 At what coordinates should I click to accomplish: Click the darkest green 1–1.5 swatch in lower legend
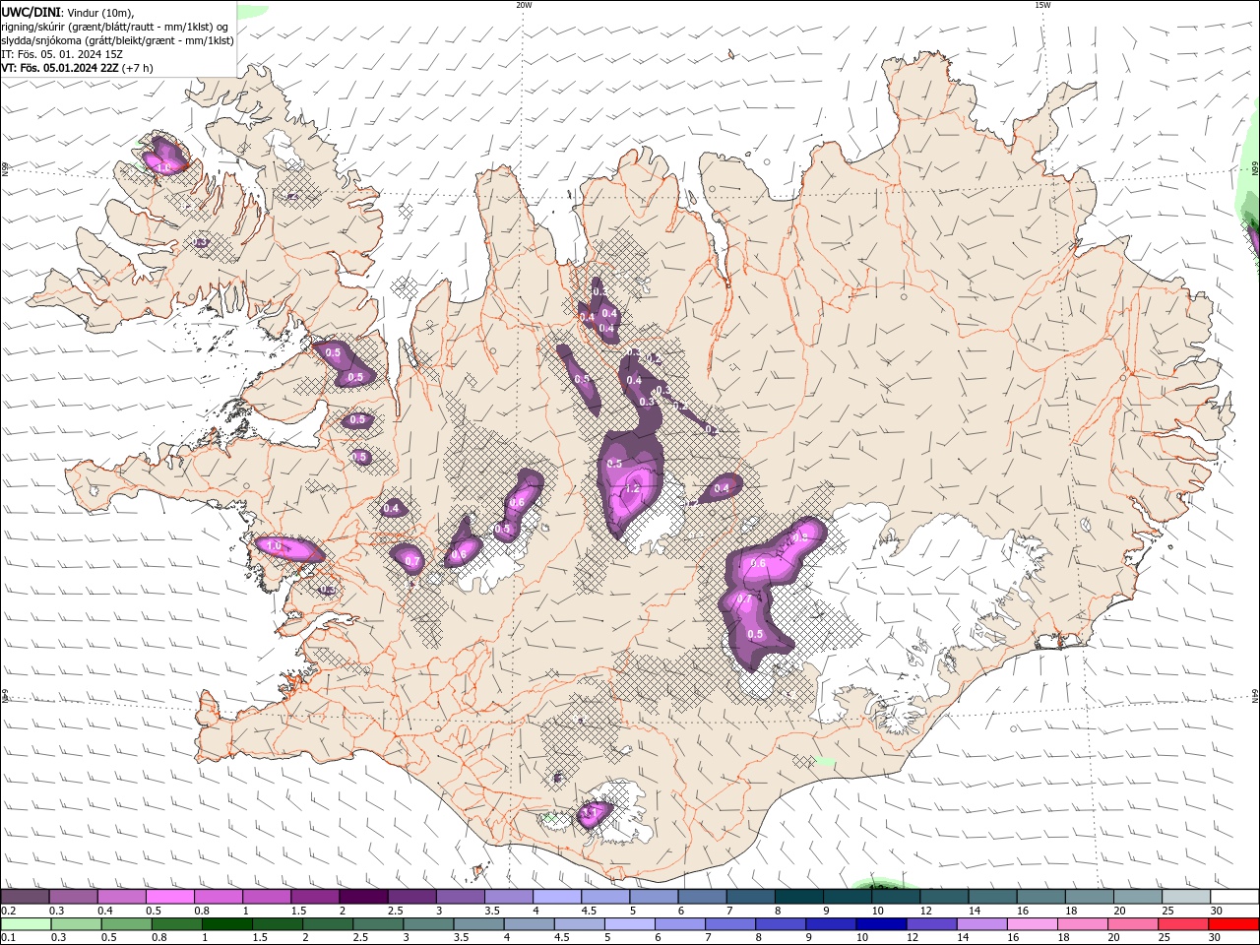click(227, 923)
